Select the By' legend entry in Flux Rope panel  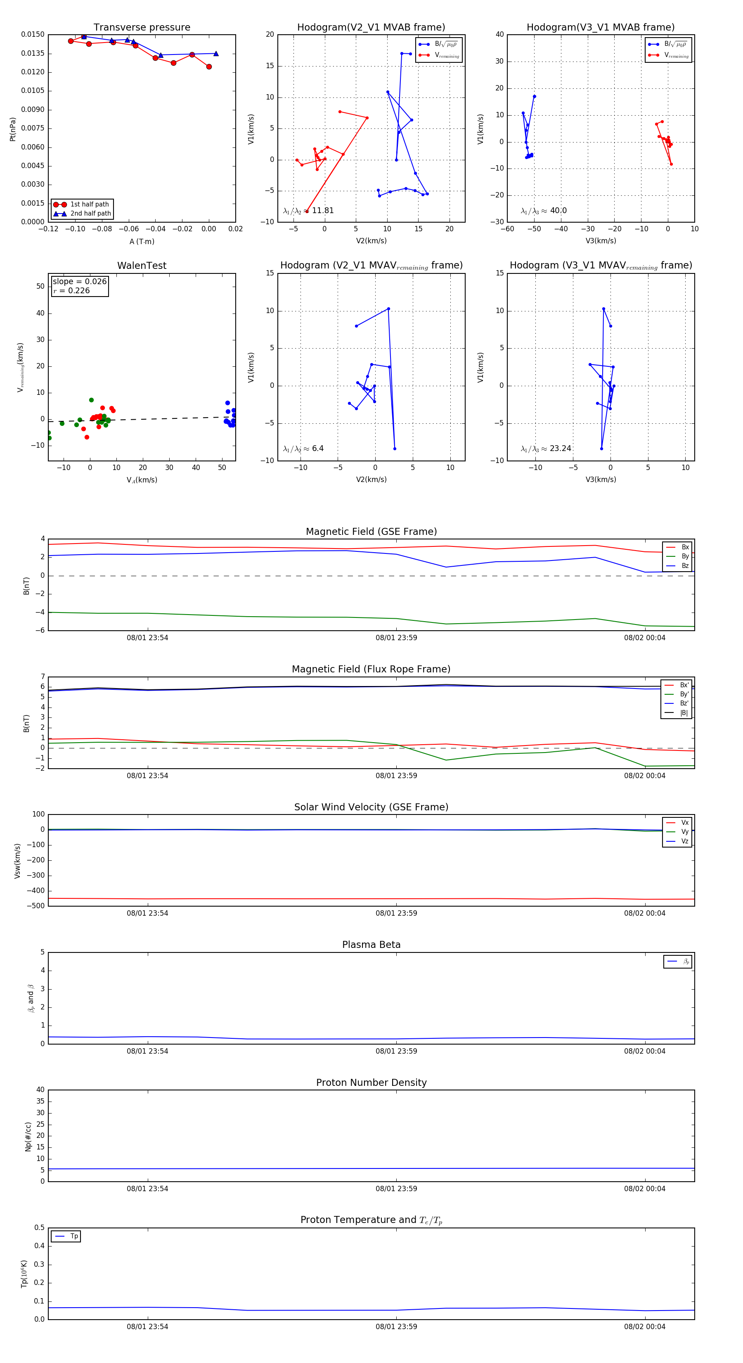(677, 694)
